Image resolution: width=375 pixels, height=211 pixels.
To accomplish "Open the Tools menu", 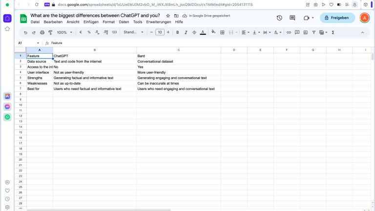I will coord(138,22).
